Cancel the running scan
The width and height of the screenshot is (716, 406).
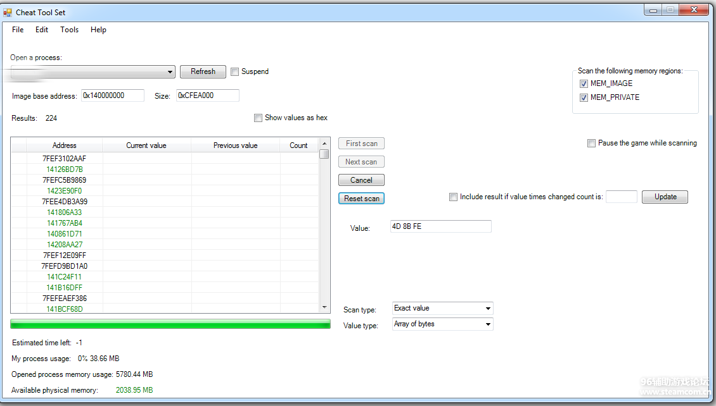pos(361,180)
